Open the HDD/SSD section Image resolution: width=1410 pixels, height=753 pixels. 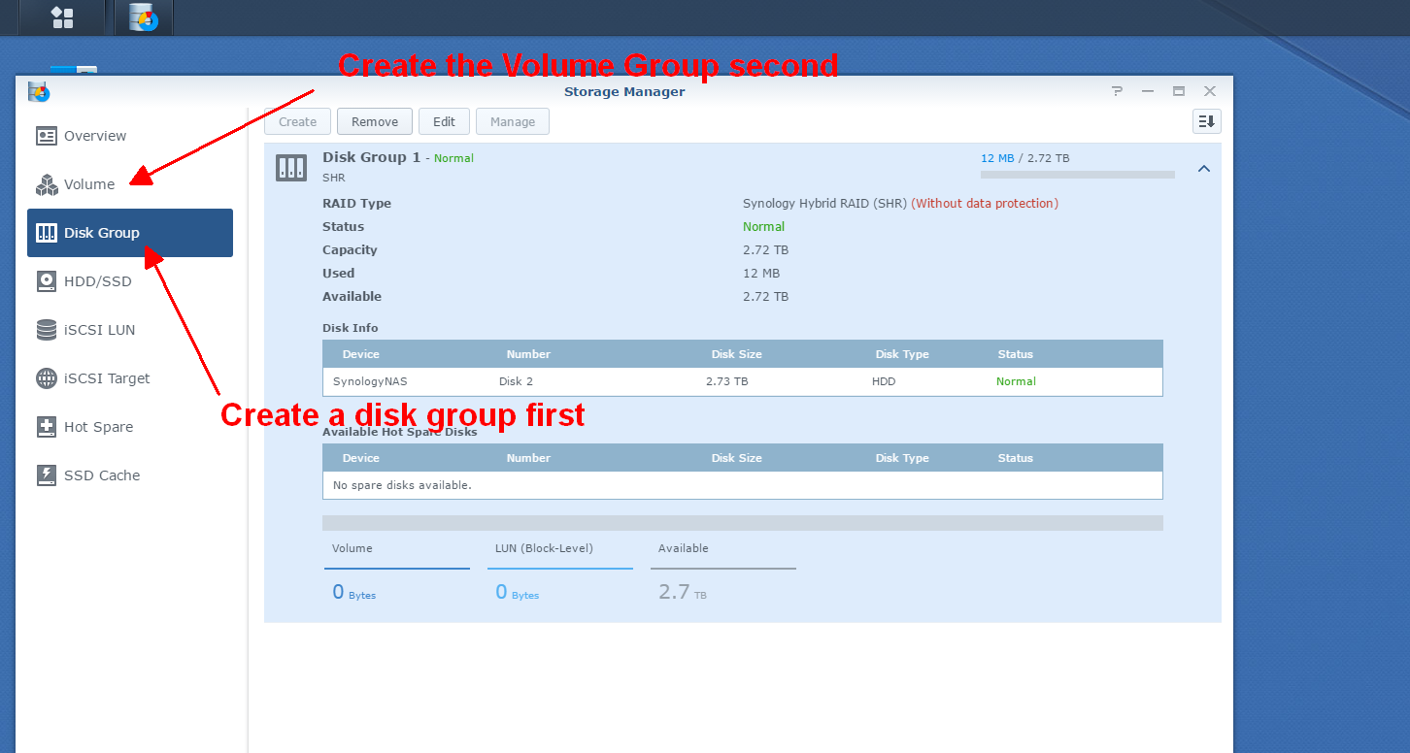[x=130, y=281]
